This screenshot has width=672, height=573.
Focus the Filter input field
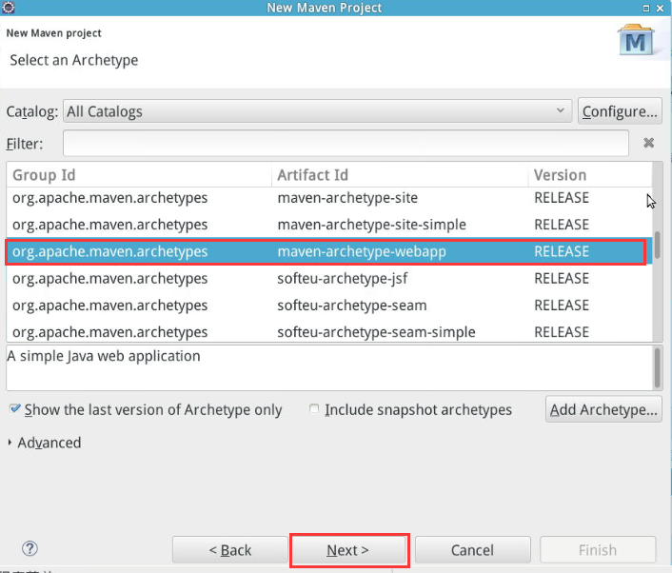pos(346,144)
